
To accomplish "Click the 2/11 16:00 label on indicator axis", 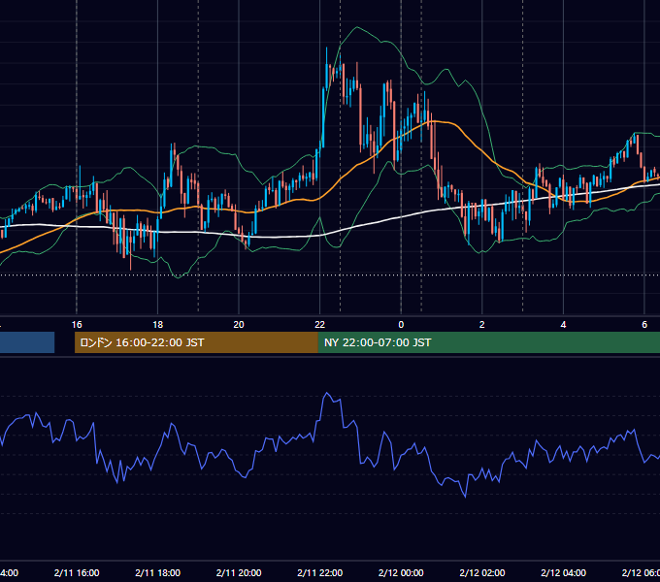I will point(77,572).
